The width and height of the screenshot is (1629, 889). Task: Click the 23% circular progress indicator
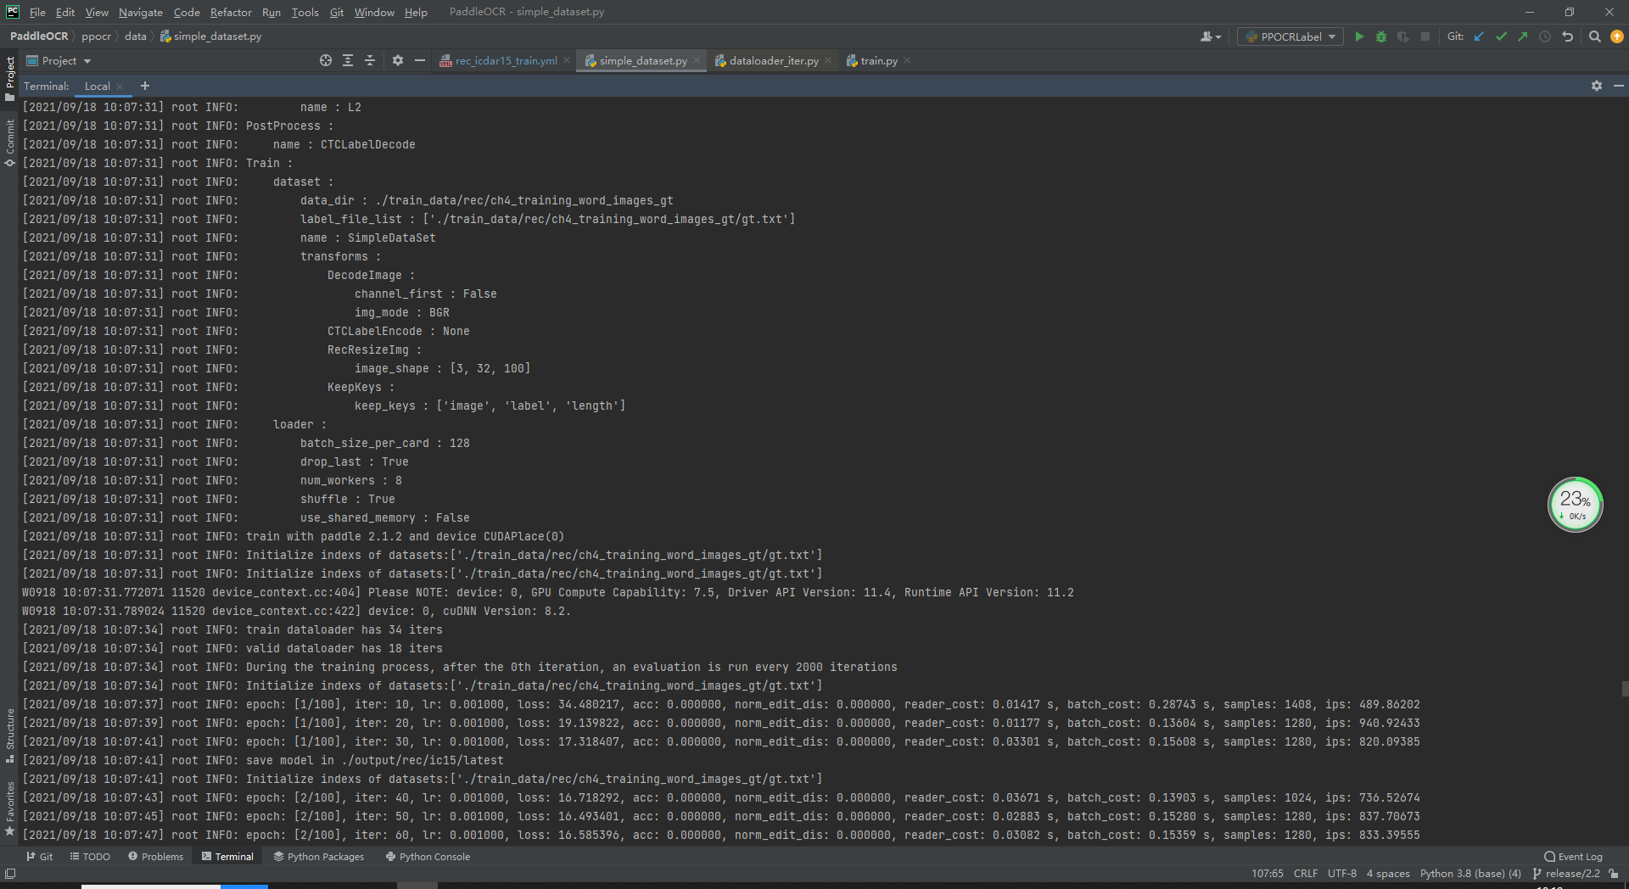[x=1574, y=504]
